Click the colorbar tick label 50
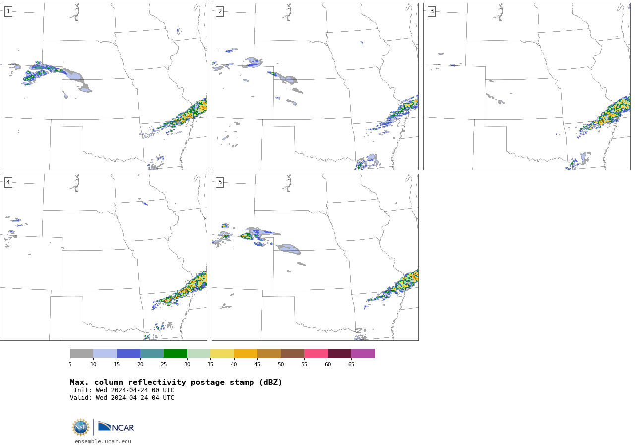635x447 pixels. pos(281,365)
